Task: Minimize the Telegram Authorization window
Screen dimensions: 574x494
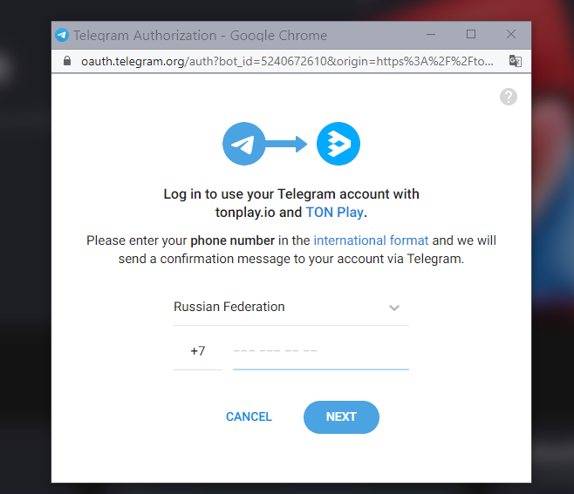Action: (x=431, y=35)
